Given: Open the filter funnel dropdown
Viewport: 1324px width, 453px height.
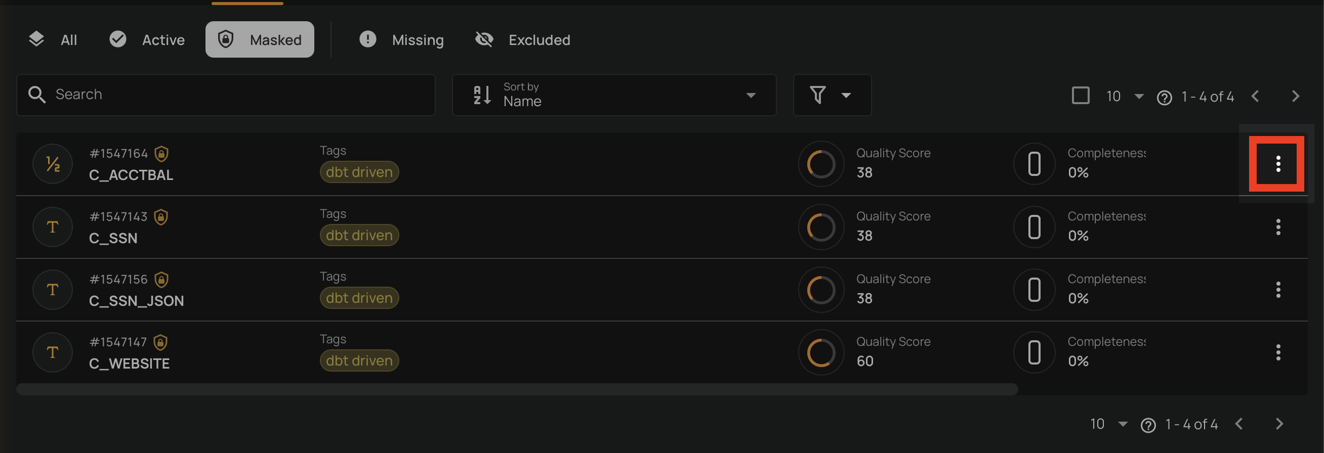Looking at the screenshot, I should click(x=831, y=95).
